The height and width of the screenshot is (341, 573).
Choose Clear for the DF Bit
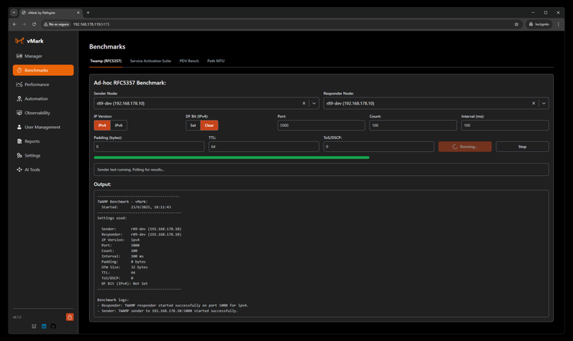click(x=209, y=125)
